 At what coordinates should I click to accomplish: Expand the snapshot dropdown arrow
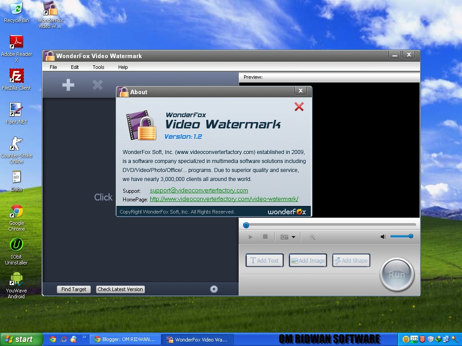click(293, 237)
